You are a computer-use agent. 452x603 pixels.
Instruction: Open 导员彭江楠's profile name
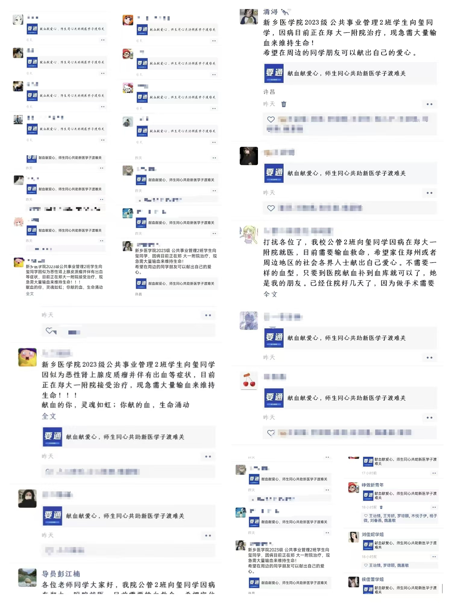(61, 574)
